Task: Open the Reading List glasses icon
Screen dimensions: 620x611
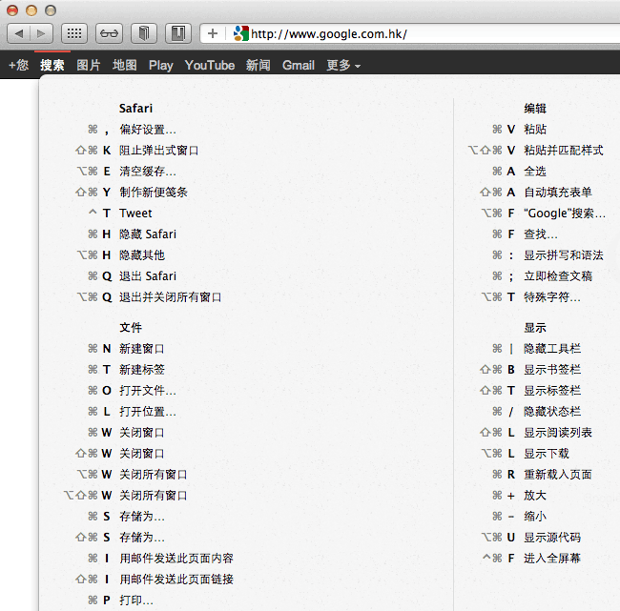Action: pos(109,33)
